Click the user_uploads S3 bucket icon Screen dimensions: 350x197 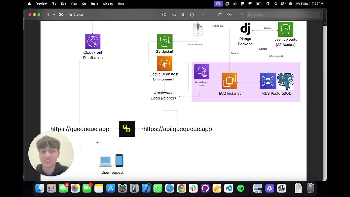pos(285,29)
